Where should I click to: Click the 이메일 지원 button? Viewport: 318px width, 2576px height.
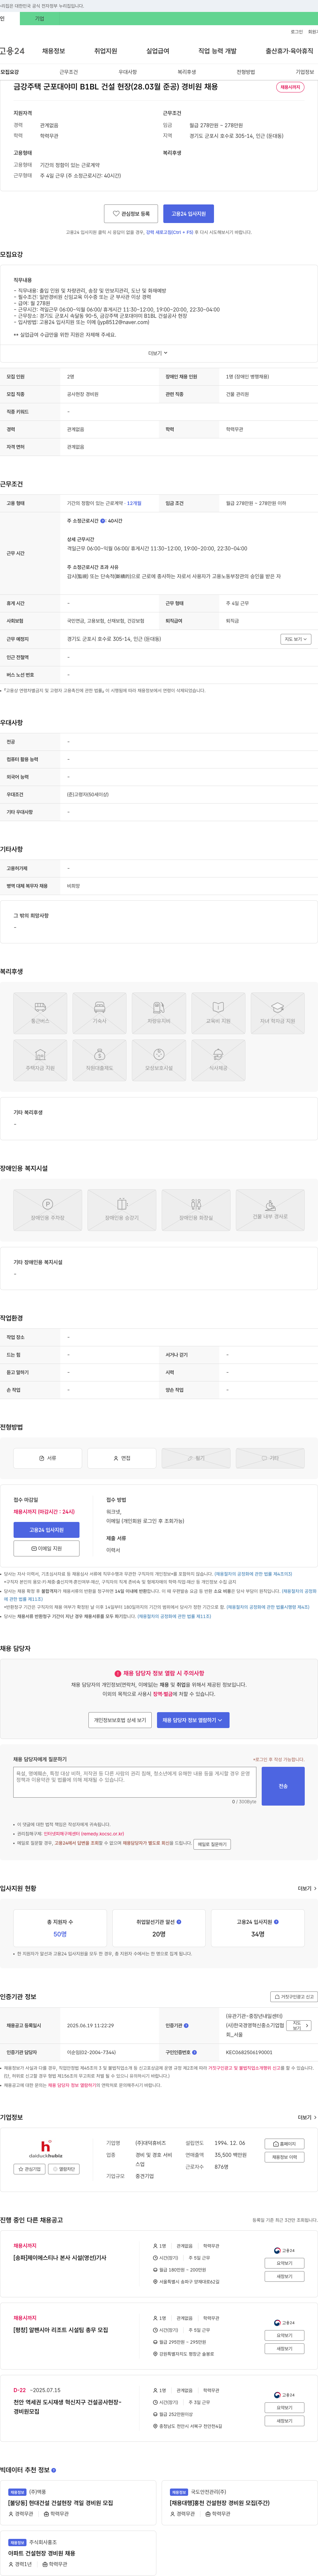tap(46, 1548)
